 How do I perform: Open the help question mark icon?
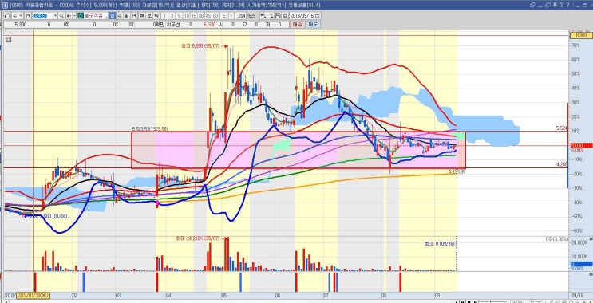click(x=567, y=5)
